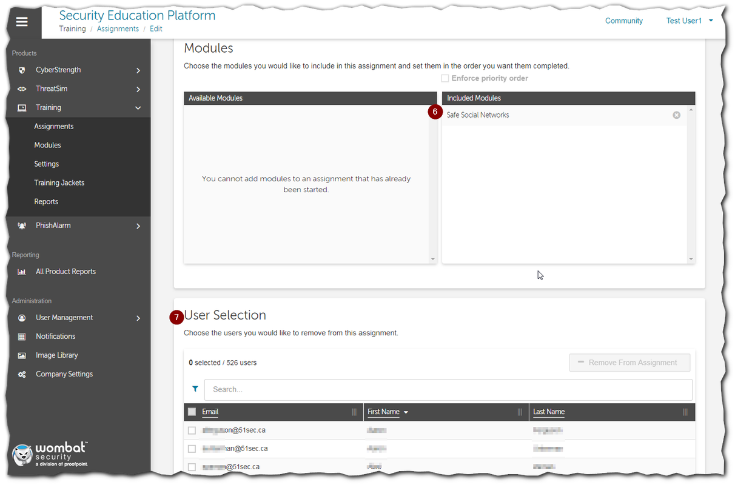Click the ThreatSim eye icon
The image size is (735, 485).
22,89
